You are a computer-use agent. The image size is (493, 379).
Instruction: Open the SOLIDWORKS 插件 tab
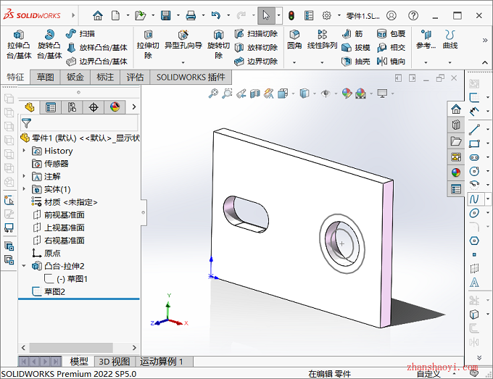pos(191,78)
